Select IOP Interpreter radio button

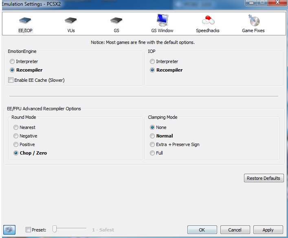pos(152,61)
